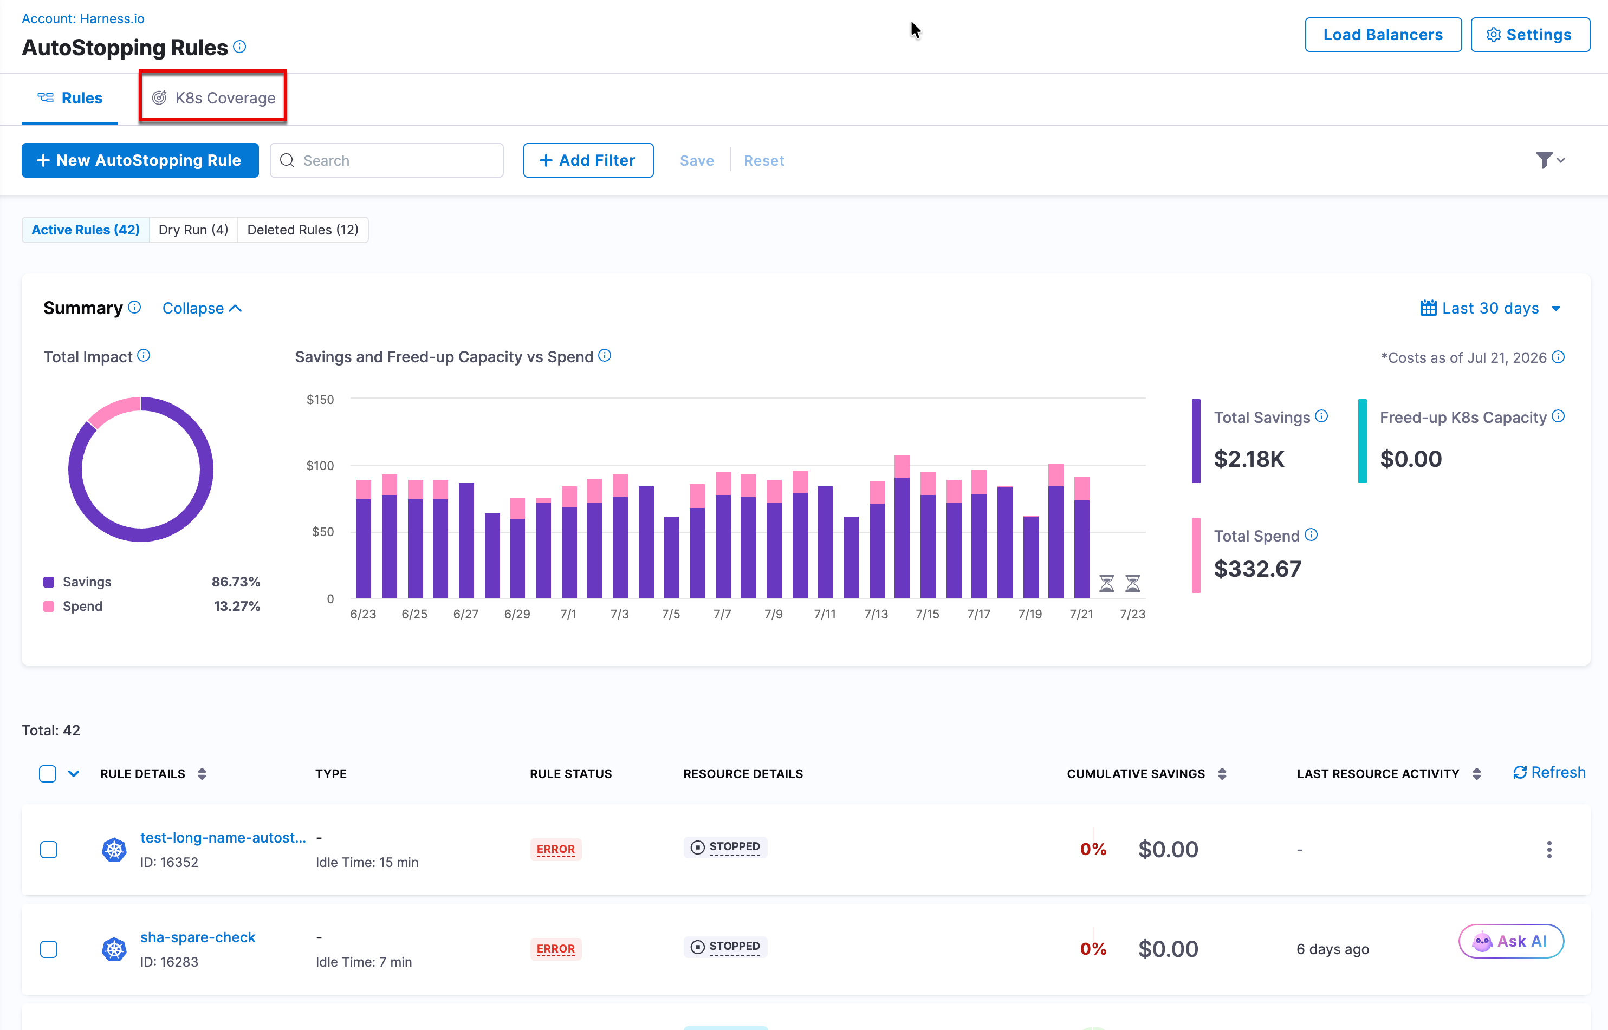Toggle the select-all header checkbox
The width and height of the screenshot is (1608, 1030).
pyautogui.click(x=48, y=774)
